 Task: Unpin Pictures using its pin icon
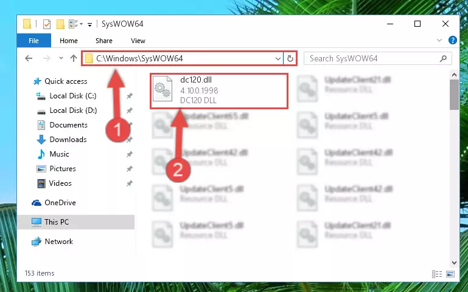[129, 169]
